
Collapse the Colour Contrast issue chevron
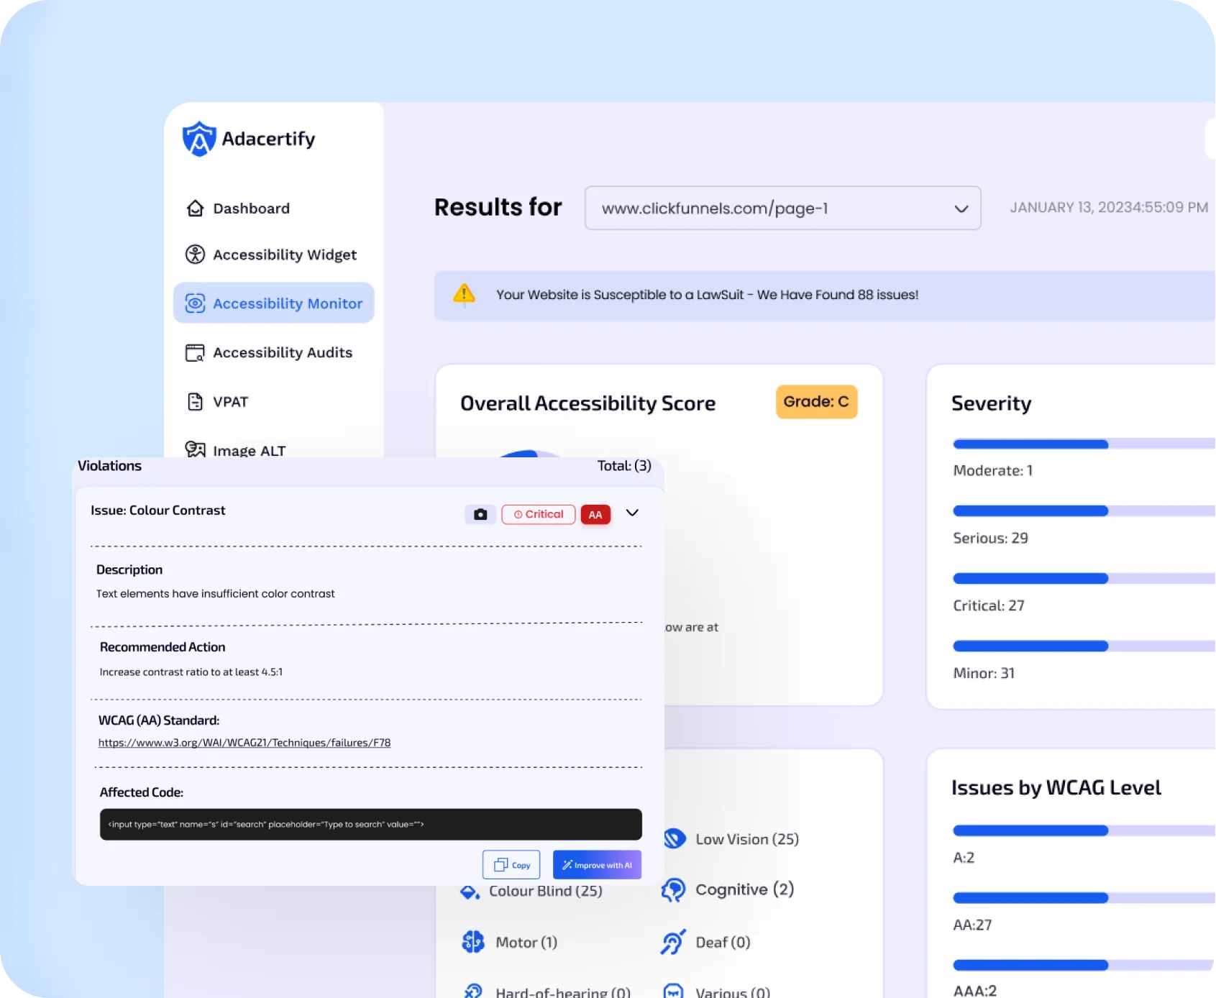coord(632,513)
